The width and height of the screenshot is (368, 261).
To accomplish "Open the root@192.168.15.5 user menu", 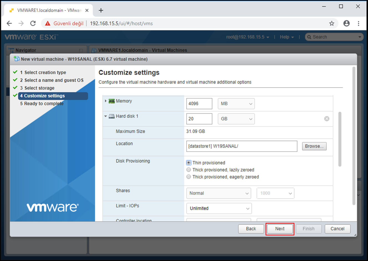I will (x=248, y=37).
